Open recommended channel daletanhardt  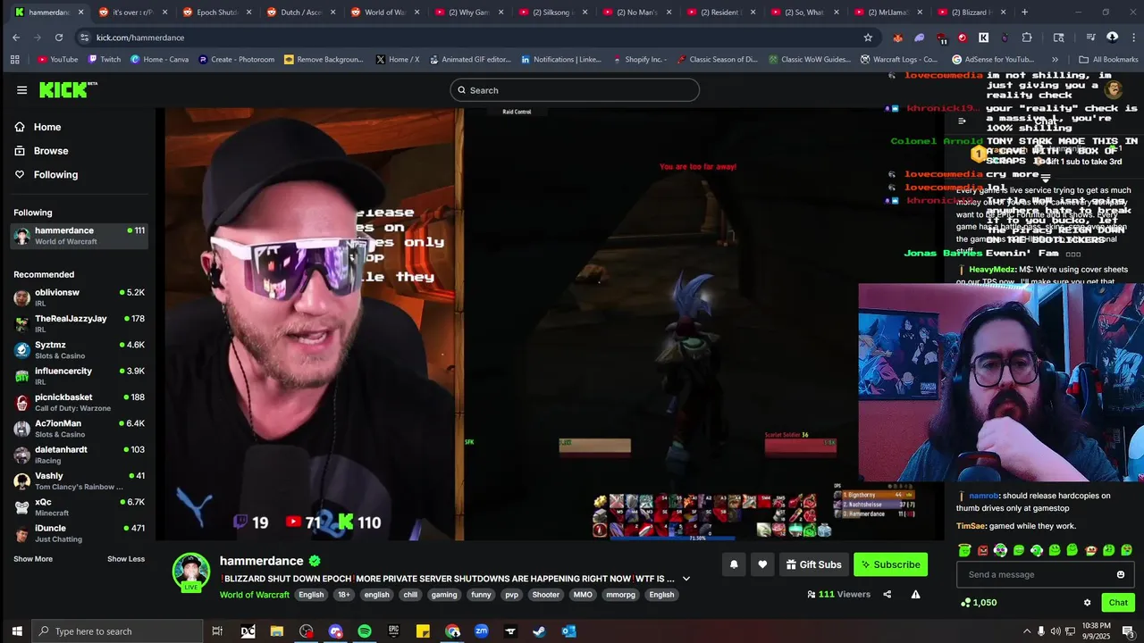pyautogui.click(x=79, y=454)
